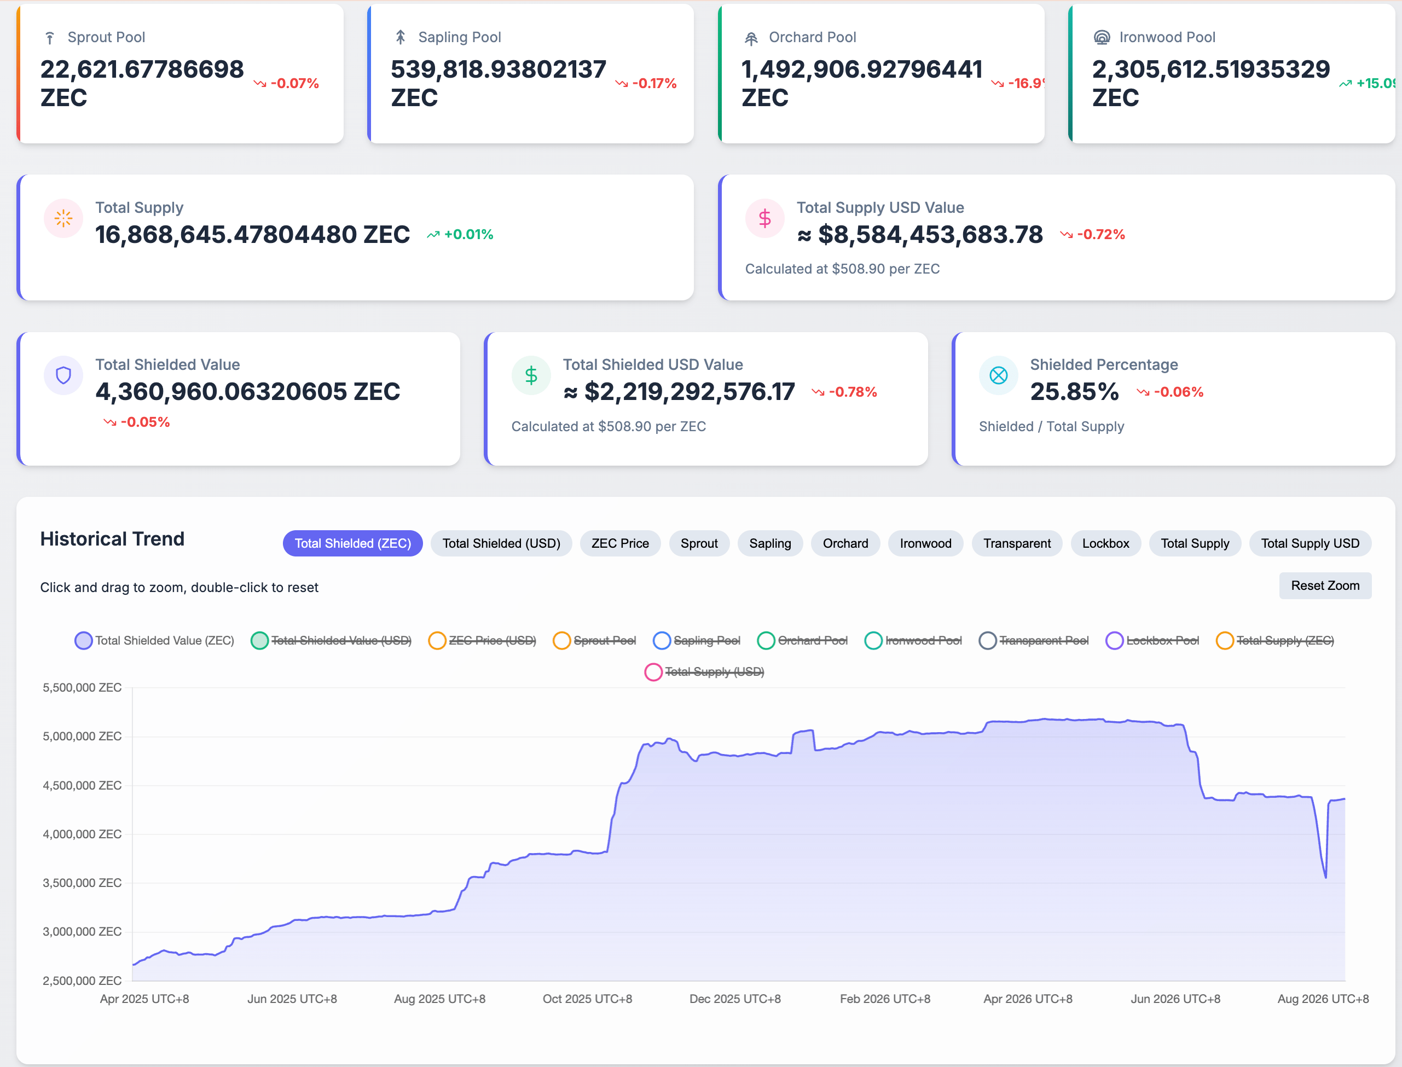Screen dimensions: 1402x1067
Task: Click the 4,360,960.06320605 ZEC value
Action: (248, 392)
